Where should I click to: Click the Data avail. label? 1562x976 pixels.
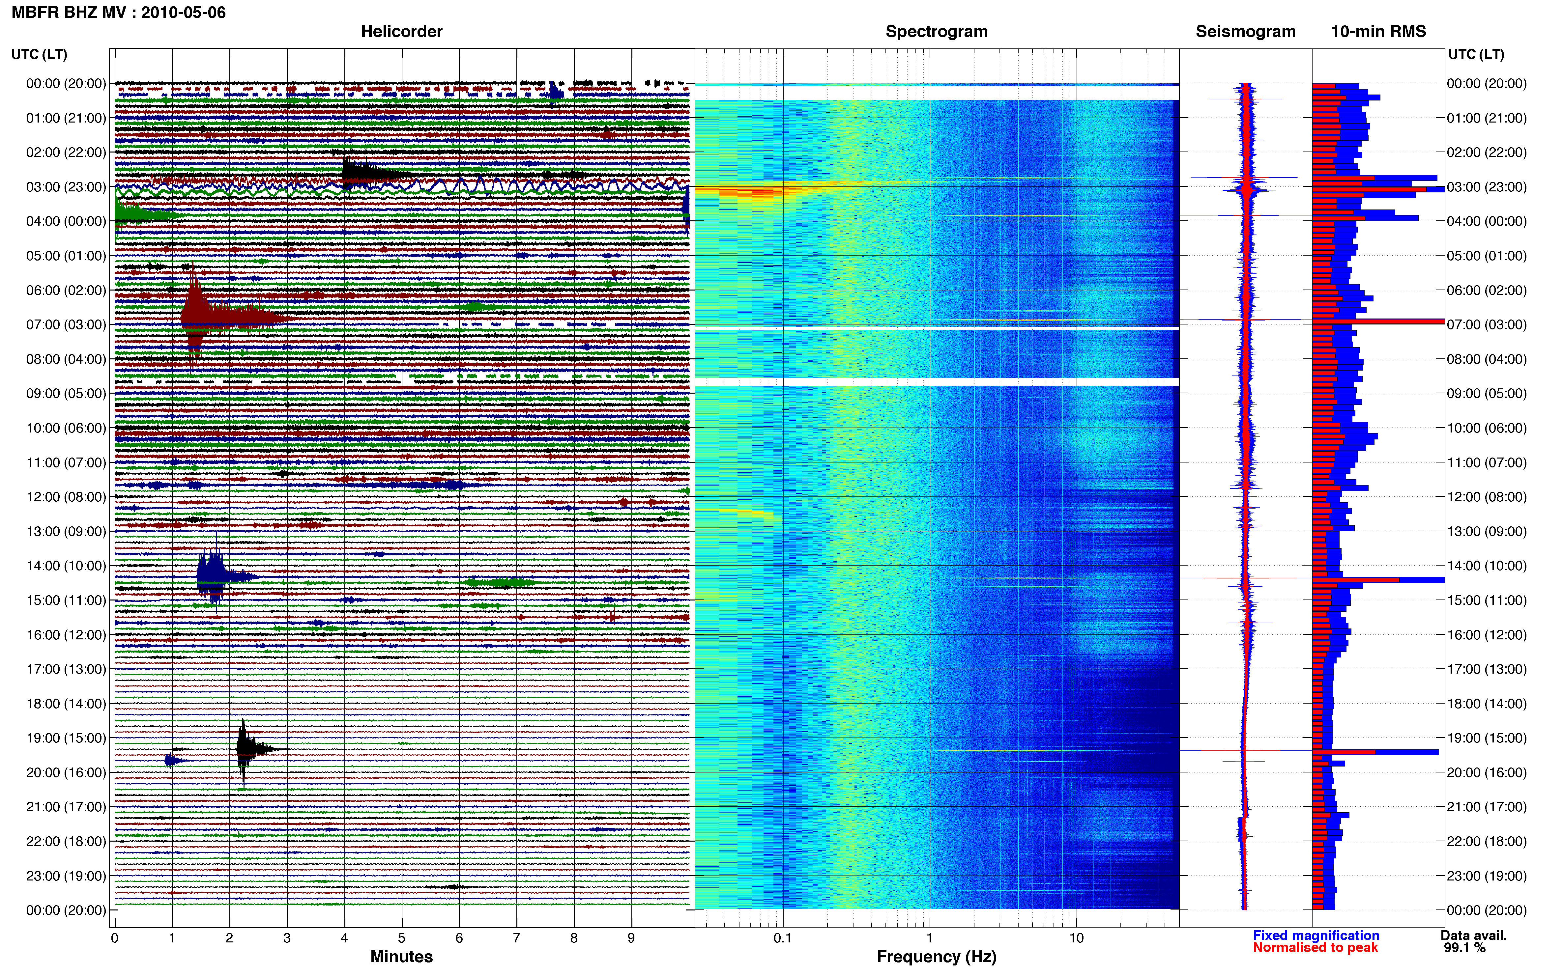click(1474, 935)
